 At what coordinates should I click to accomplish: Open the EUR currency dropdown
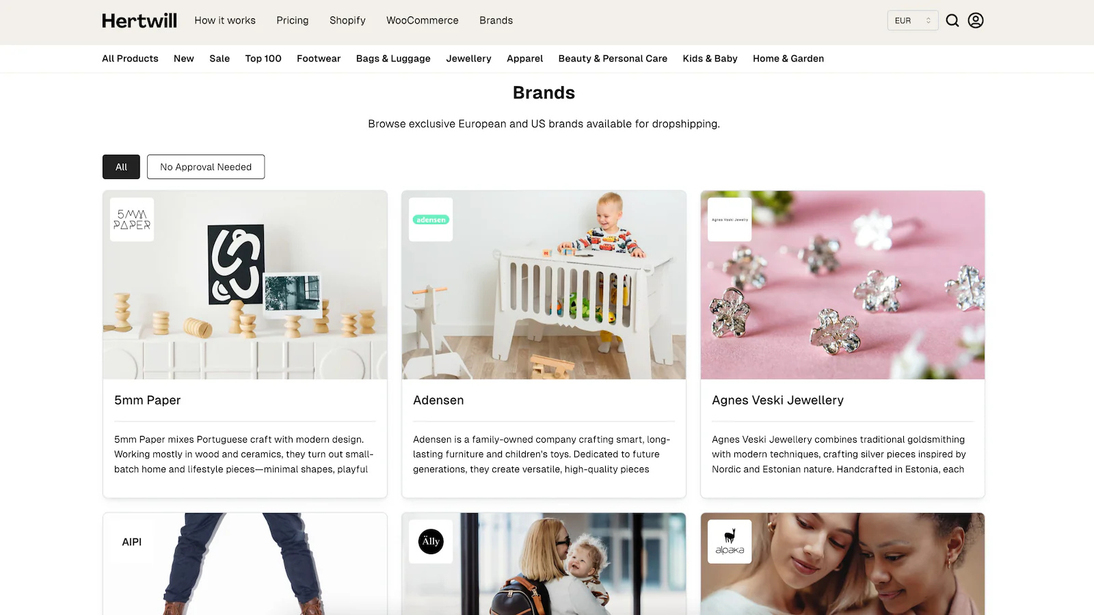(x=912, y=20)
